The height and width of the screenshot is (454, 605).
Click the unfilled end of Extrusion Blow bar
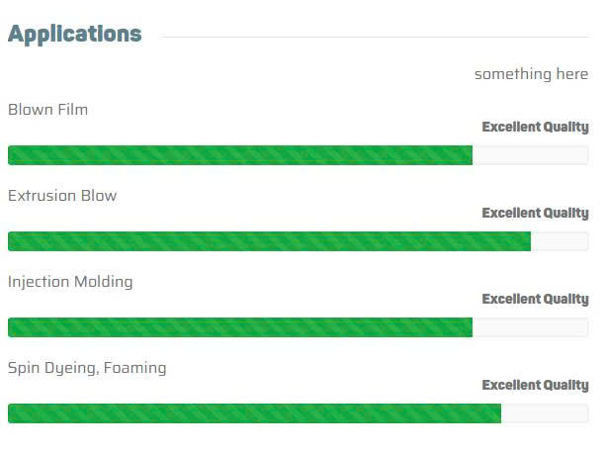click(560, 241)
